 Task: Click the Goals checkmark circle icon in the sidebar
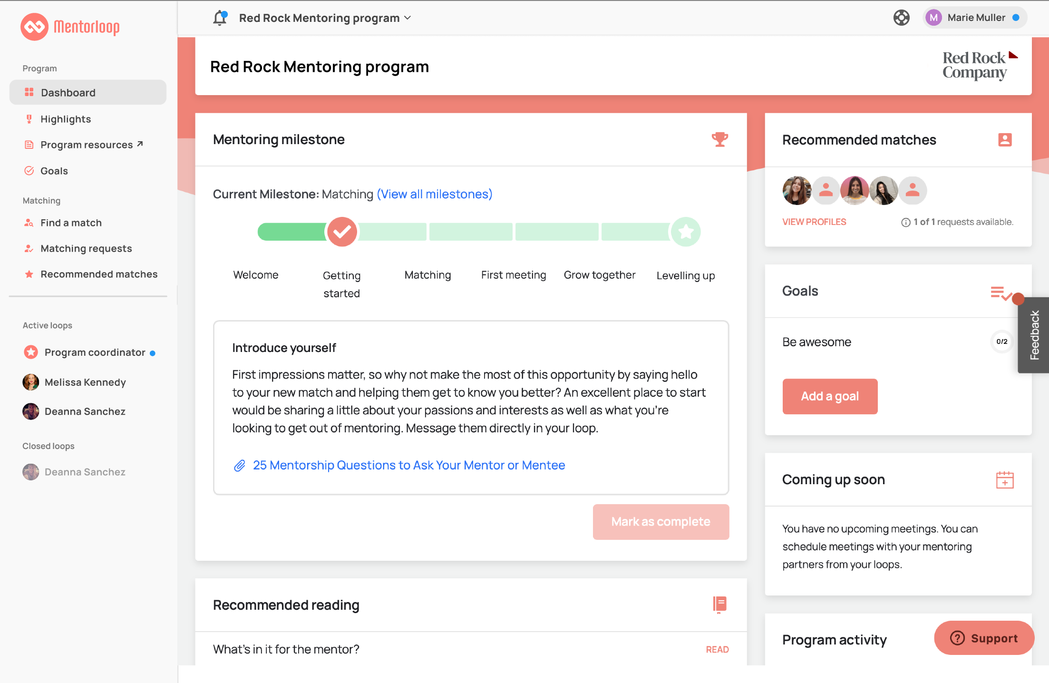pyautogui.click(x=29, y=171)
